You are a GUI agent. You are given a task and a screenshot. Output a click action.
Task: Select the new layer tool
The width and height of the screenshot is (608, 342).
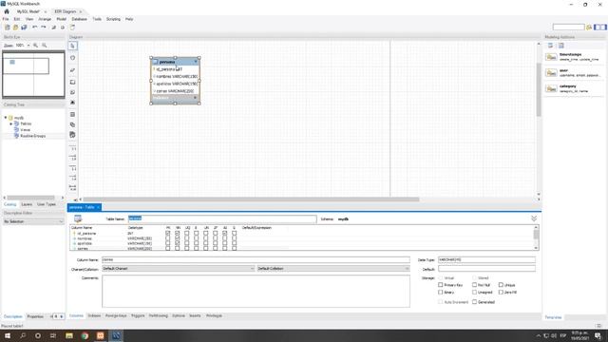(x=72, y=83)
